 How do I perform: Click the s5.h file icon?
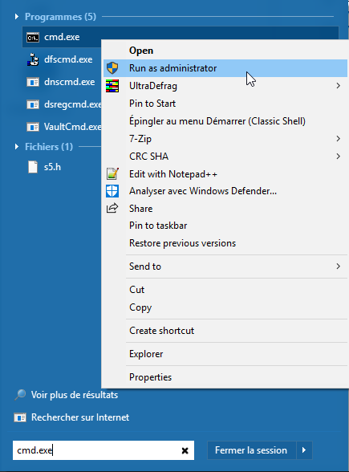coord(32,167)
